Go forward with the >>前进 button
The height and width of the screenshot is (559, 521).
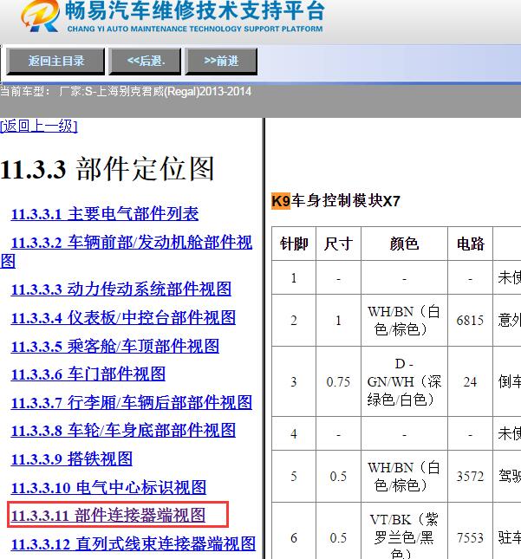tap(221, 62)
